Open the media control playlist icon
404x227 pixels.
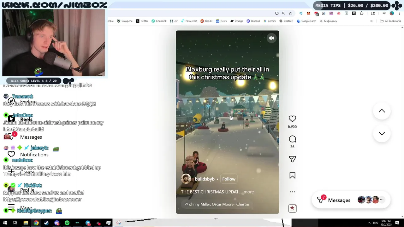[x=384, y=13]
